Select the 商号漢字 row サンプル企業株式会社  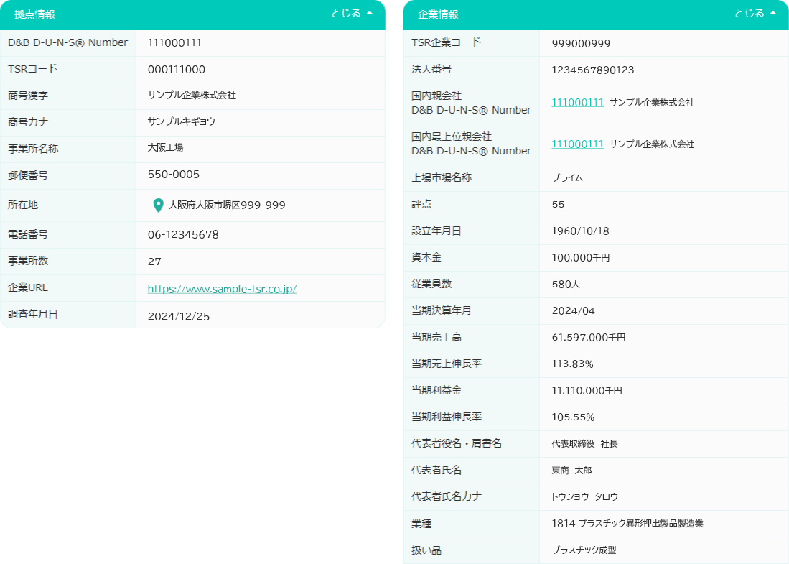tap(194, 96)
